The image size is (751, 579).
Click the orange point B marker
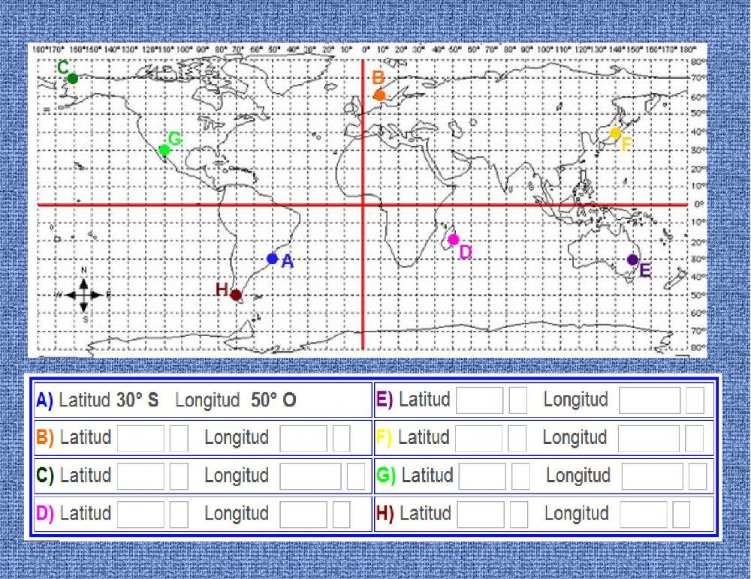point(380,95)
